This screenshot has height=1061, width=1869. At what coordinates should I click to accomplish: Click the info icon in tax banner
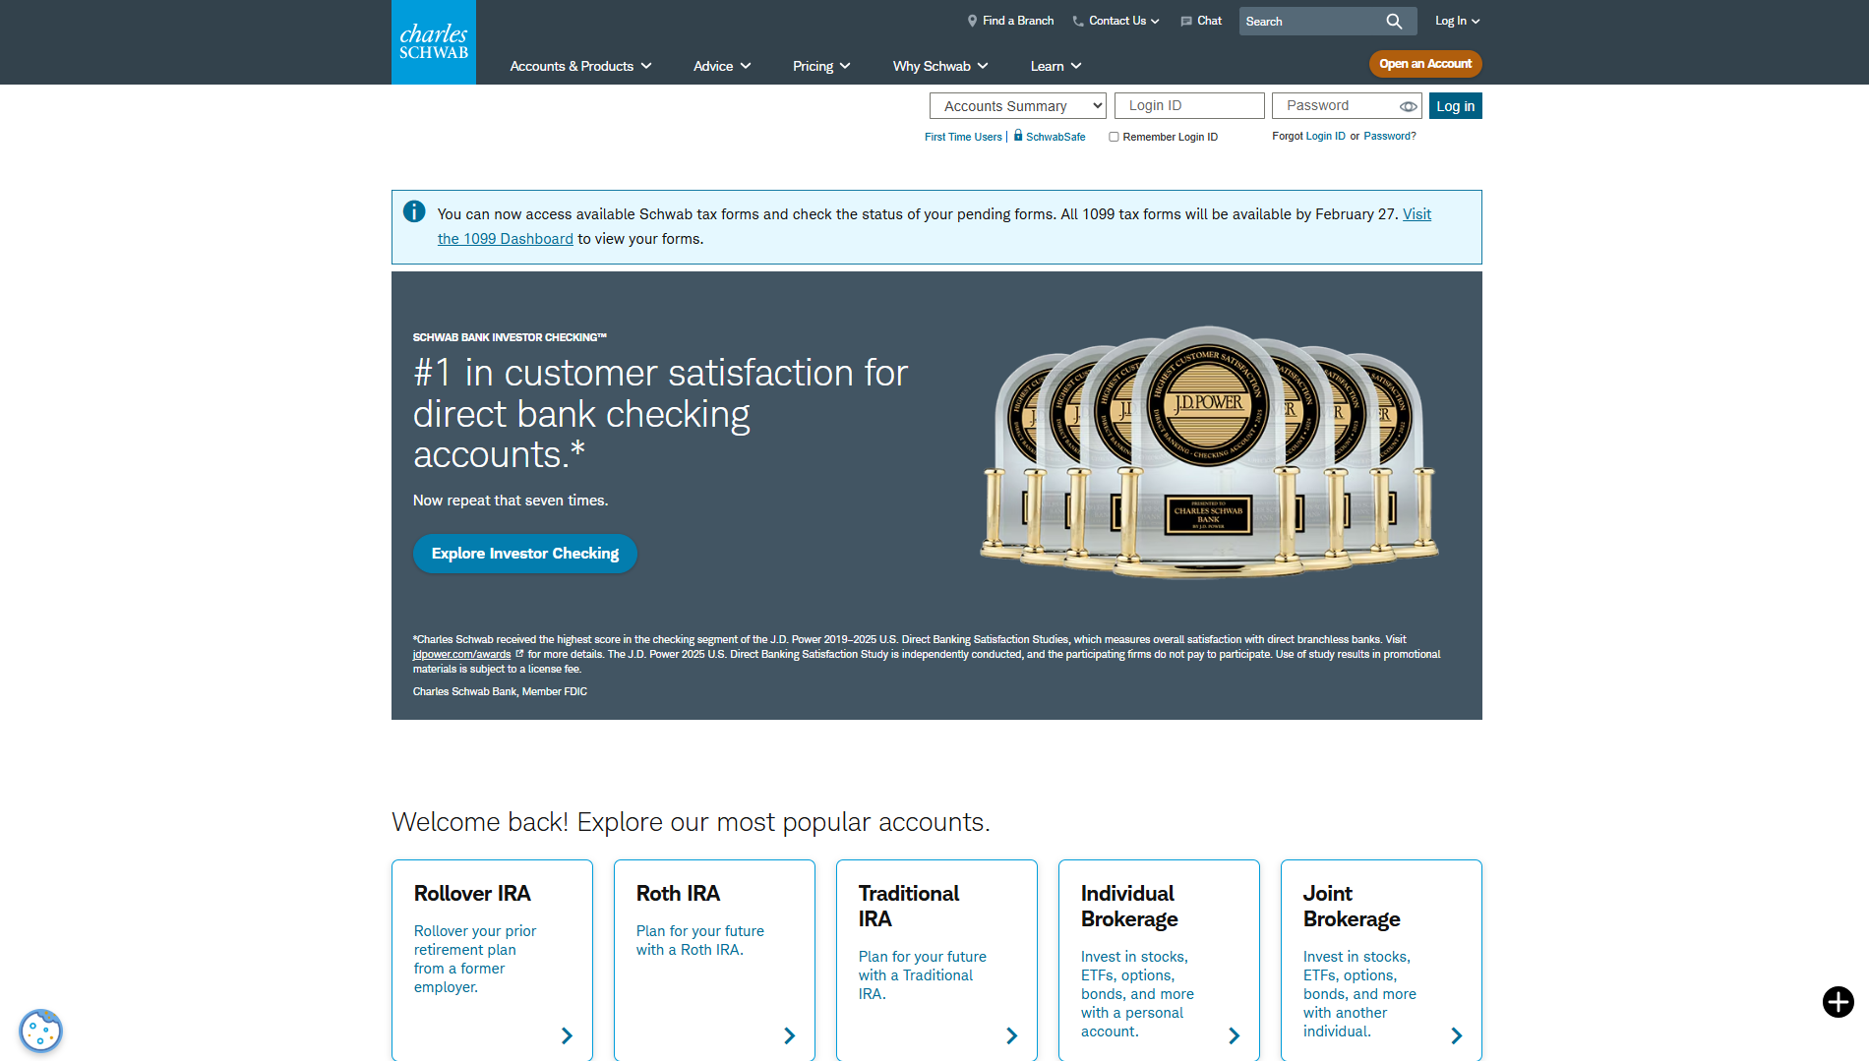click(414, 211)
